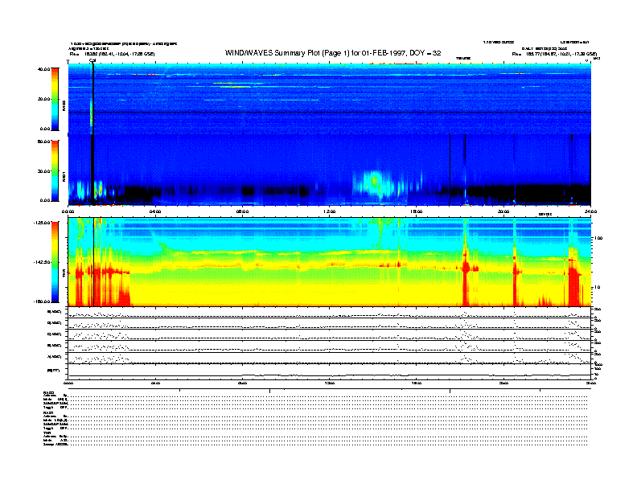Click the 20:00 label below the middle spectrogram
The width and height of the screenshot is (637, 492).
[503, 211]
